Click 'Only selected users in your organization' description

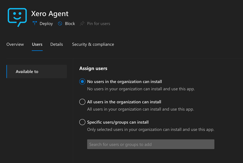[151, 129]
